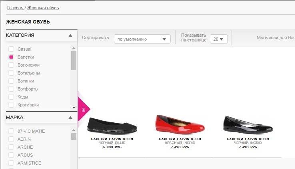Check the Босоножки category checkbox

(11, 65)
